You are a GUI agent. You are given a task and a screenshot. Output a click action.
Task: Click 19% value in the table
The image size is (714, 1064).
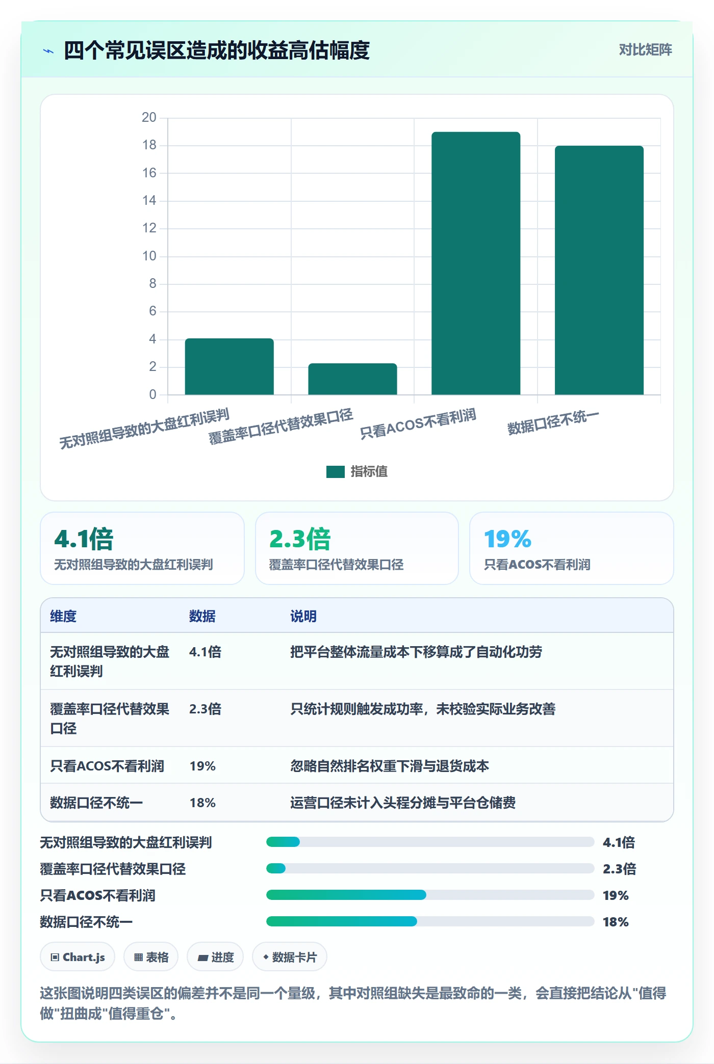click(202, 766)
